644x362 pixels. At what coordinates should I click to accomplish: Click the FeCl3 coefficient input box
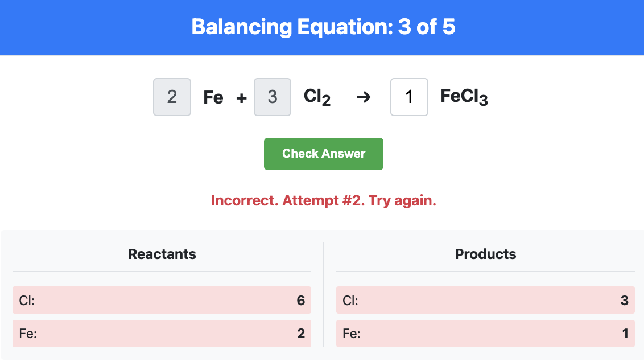409,97
